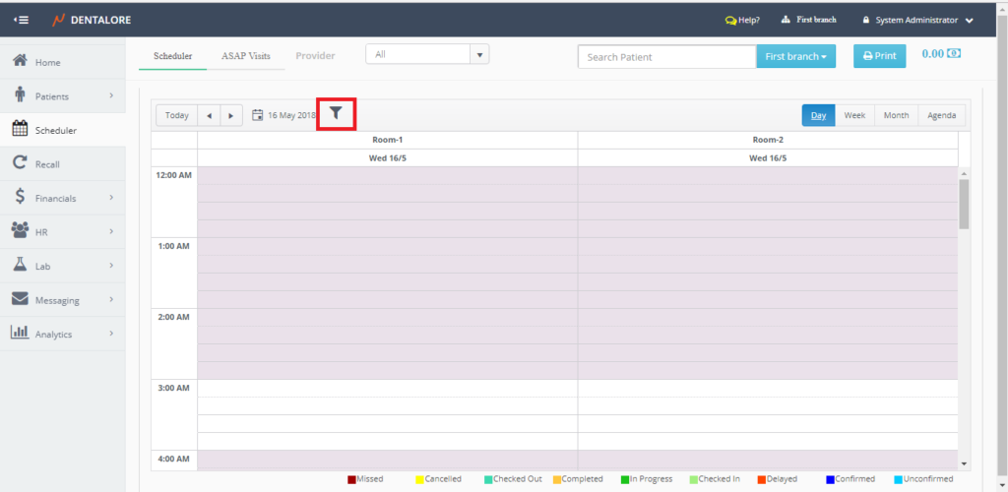Go to previous day arrow
This screenshot has height=492, width=1008.
click(209, 115)
